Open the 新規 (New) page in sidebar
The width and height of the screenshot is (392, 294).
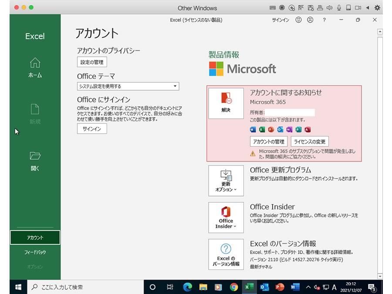35,114
